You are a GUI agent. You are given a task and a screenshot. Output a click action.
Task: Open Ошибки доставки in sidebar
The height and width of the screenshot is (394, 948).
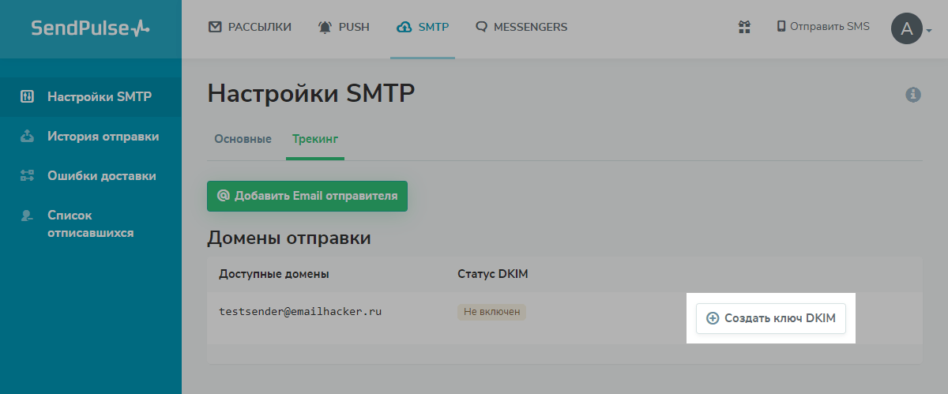click(x=90, y=176)
